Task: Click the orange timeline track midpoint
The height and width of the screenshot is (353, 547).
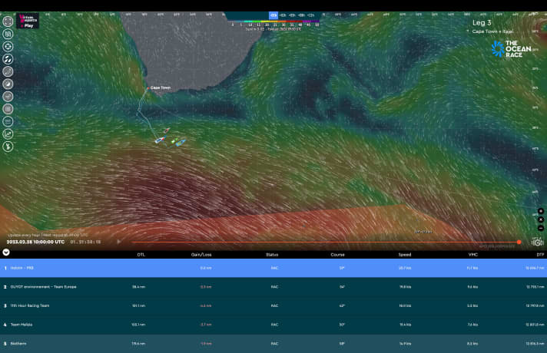Action: 325,242
